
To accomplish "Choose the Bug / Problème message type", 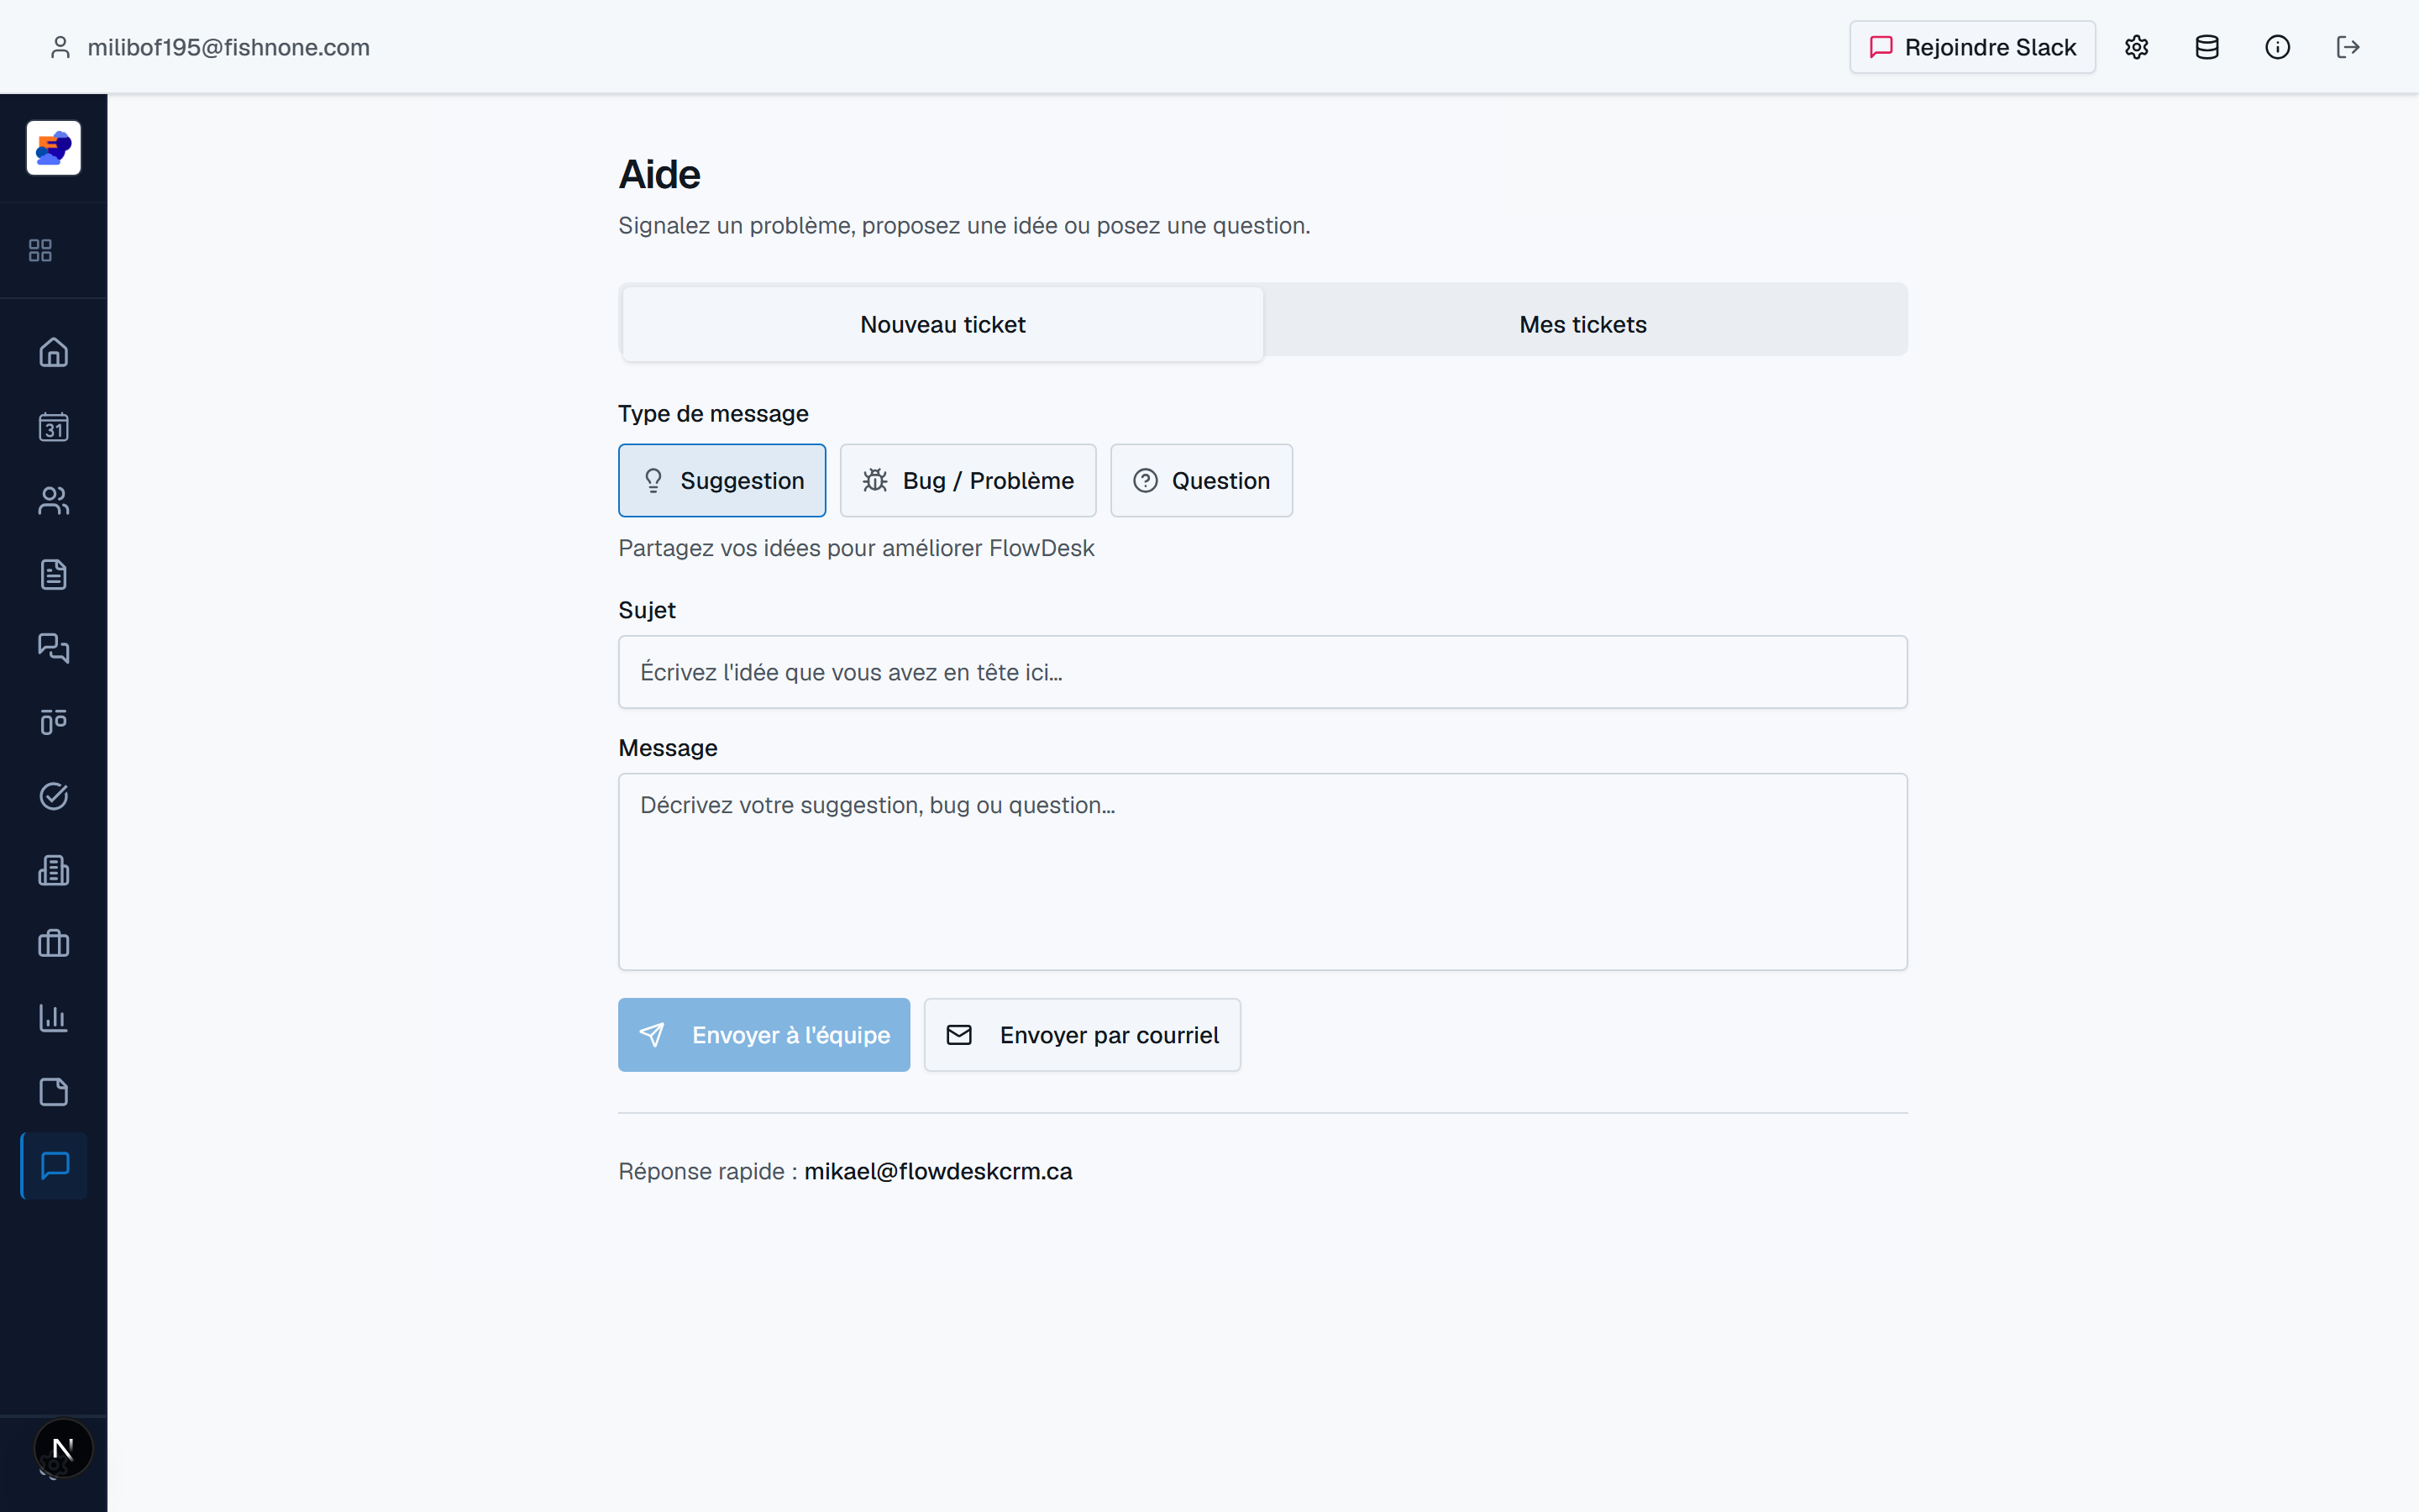I will 968,480.
